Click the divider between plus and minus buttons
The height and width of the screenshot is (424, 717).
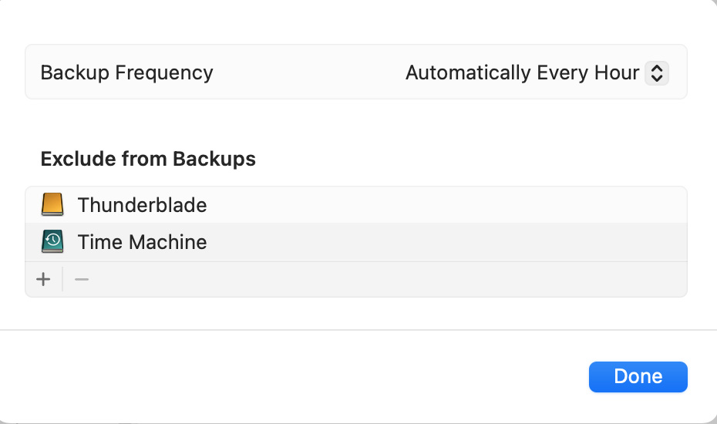click(62, 279)
